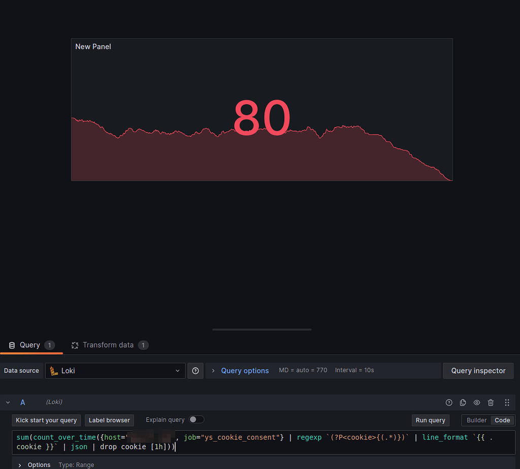Select the Query tab
The image size is (520, 469).
point(30,345)
